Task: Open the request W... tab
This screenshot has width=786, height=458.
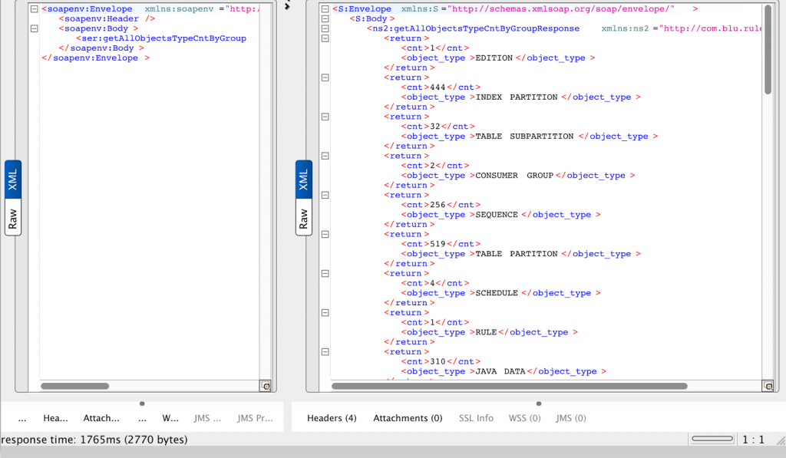Action: [x=170, y=418]
